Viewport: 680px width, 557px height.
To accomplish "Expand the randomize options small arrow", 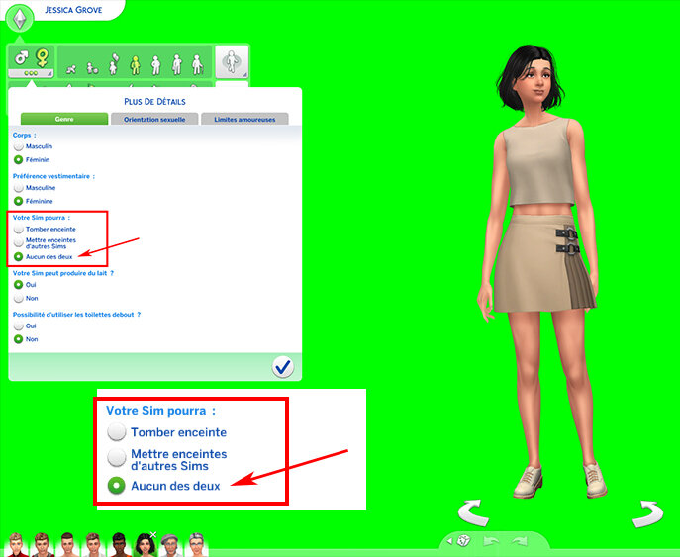I will click(x=449, y=540).
